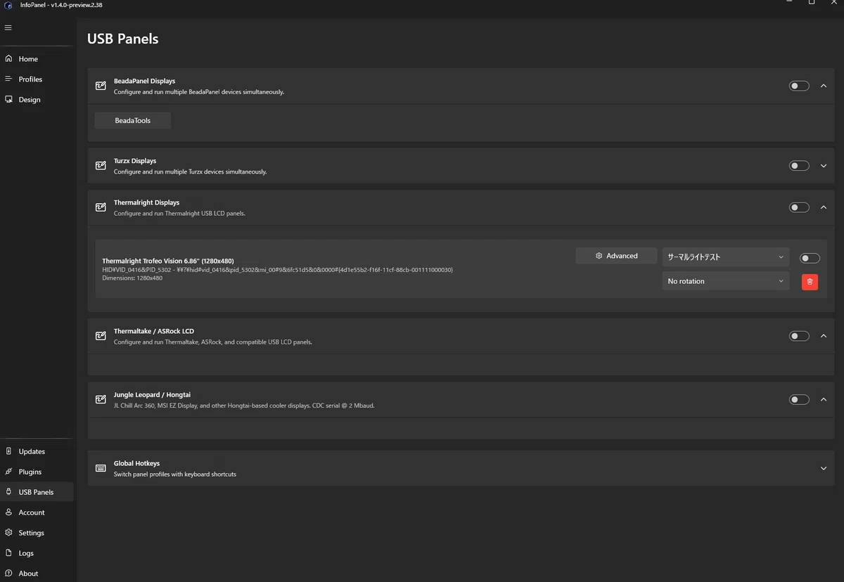Viewport: 844px width, 582px height.
Task: Click the Turzx Displays panel icon
Action: click(x=101, y=166)
